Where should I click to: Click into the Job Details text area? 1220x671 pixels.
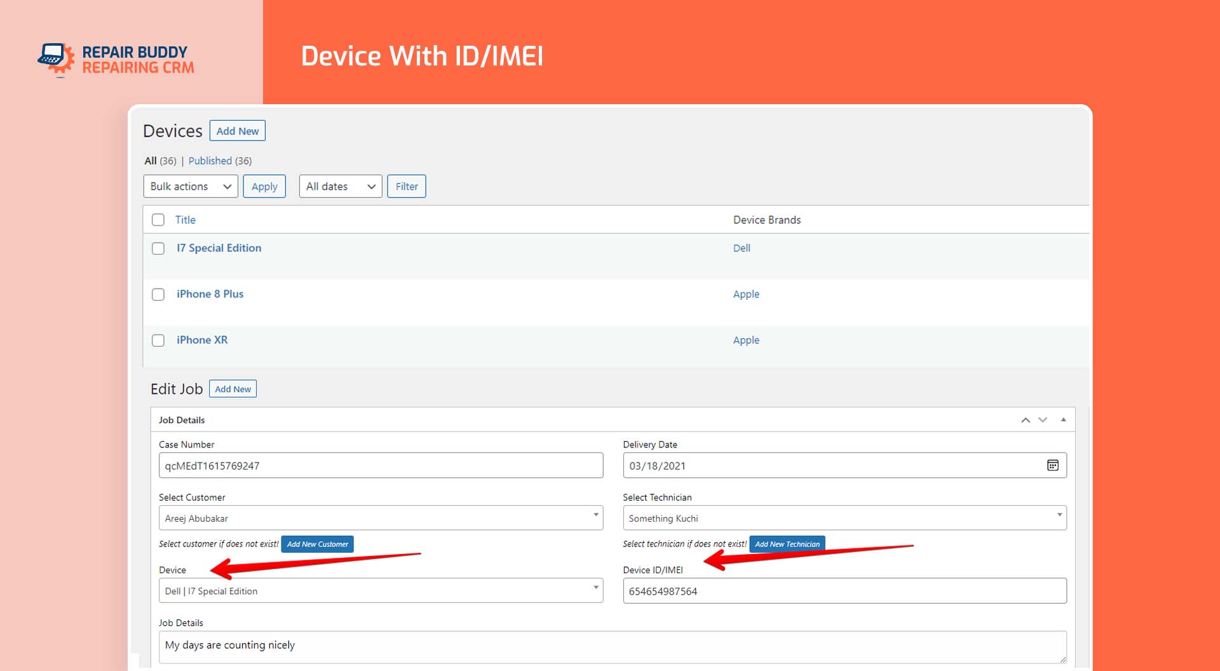click(x=613, y=647)
